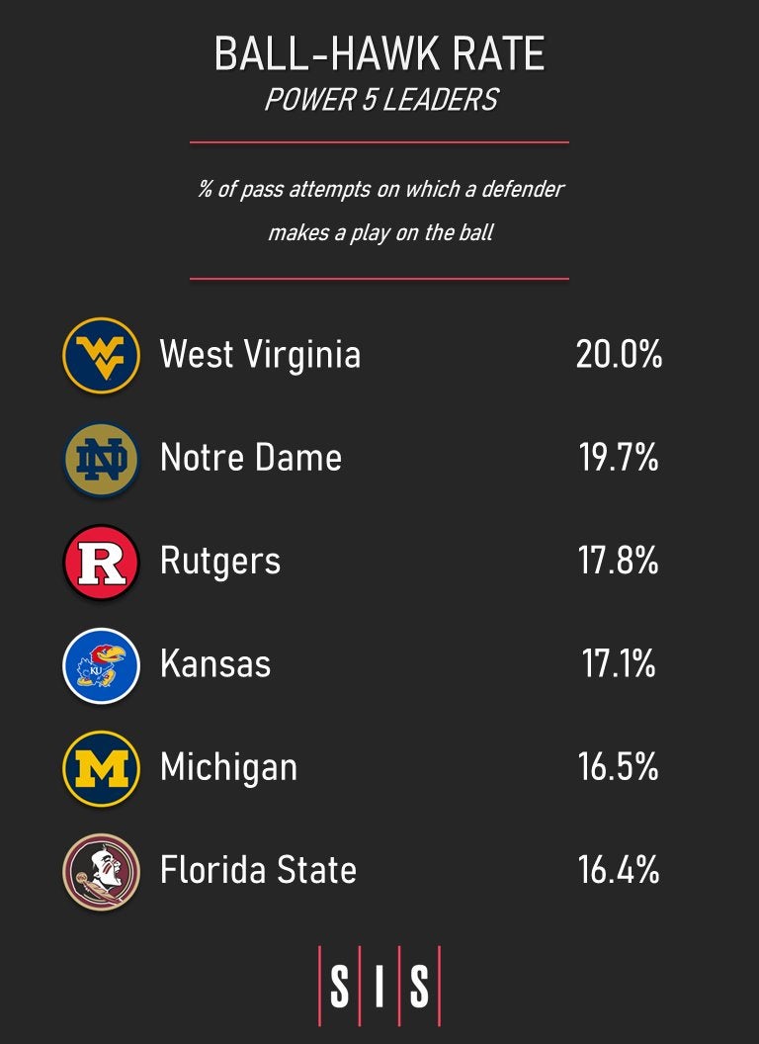
Task: Click the Florida State team name
Action: (258, 871)
